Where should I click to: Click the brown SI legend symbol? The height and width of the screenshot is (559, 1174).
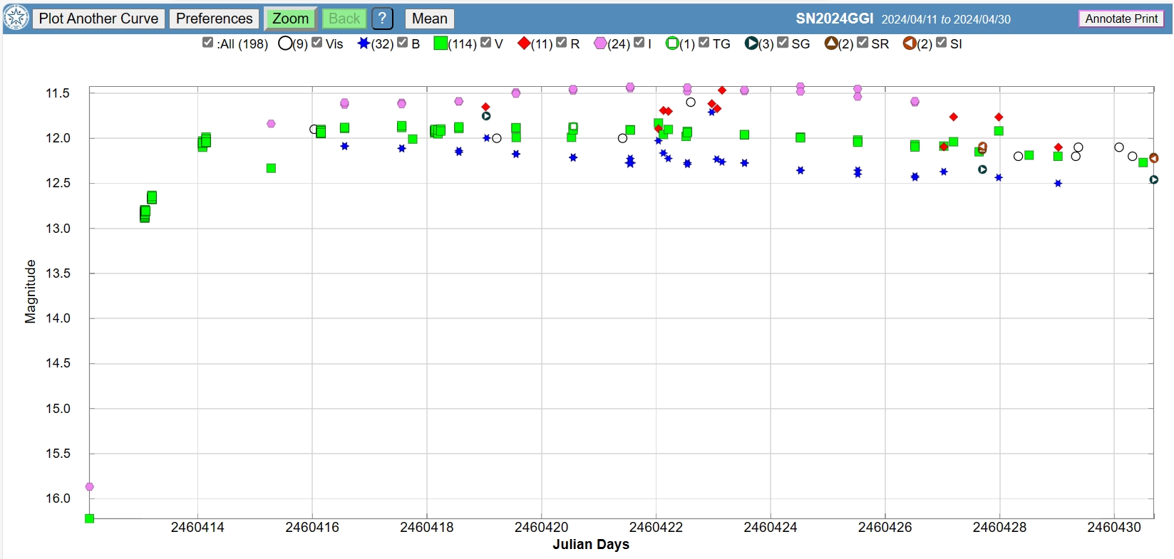pos(910,43)
